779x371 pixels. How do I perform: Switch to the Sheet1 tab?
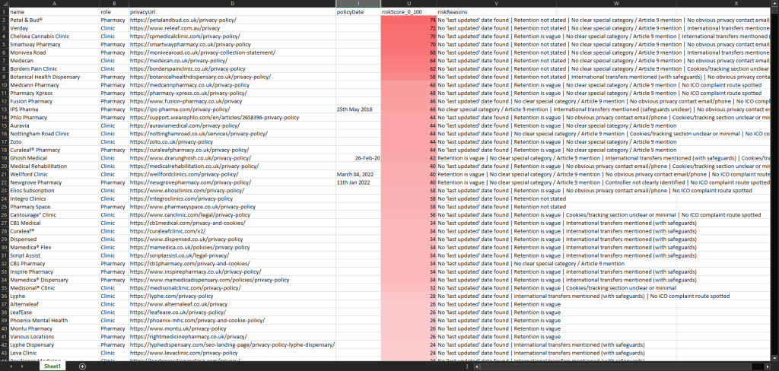click(52, 366)
